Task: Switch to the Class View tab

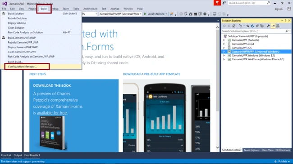Action: [x=267, y=150]
